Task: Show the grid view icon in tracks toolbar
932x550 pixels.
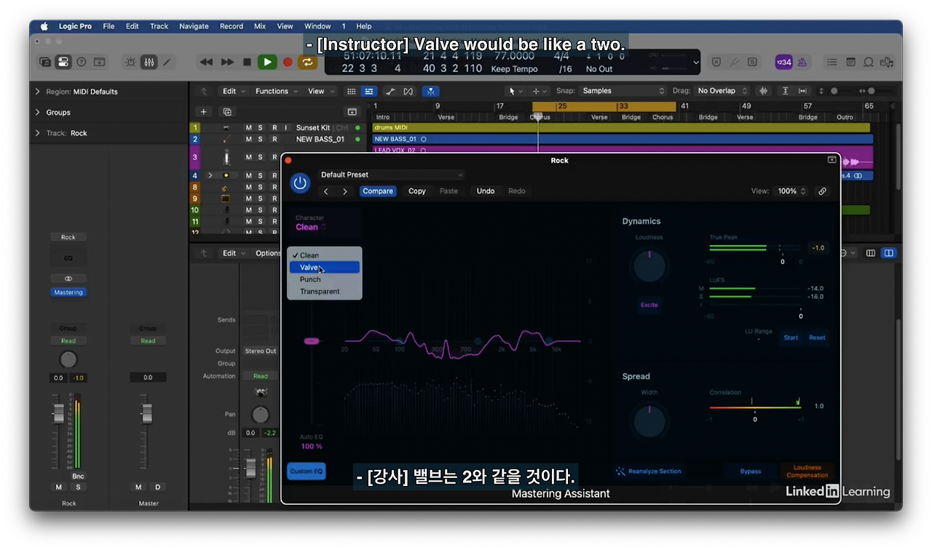Action: (x=352, y=91)
